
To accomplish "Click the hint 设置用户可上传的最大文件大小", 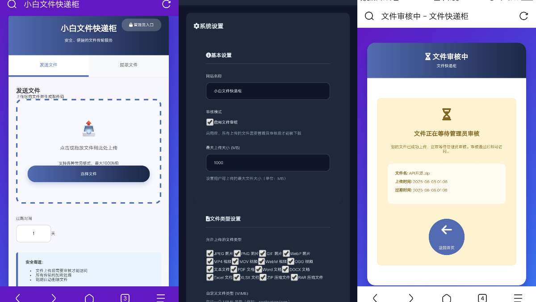I will 246,179.
